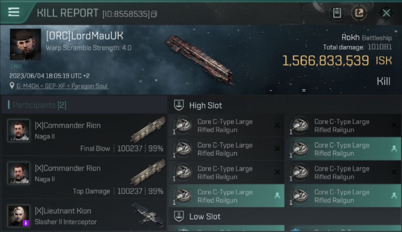
Task: Select first destroyed Core C-Type Railgun
Action: coord(226,126)
